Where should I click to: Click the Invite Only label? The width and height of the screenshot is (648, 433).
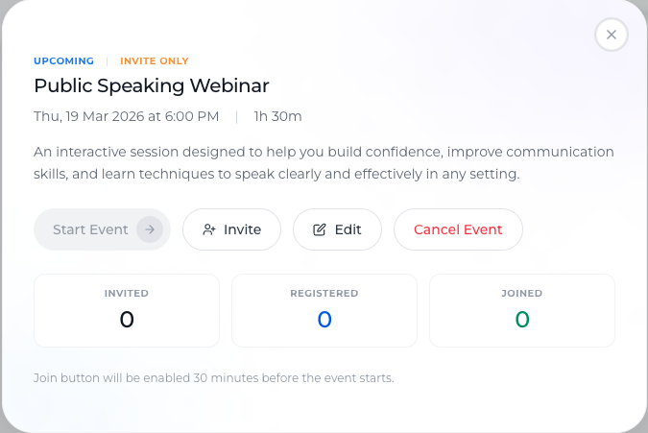pyautogui.click(x=155, y=61)
